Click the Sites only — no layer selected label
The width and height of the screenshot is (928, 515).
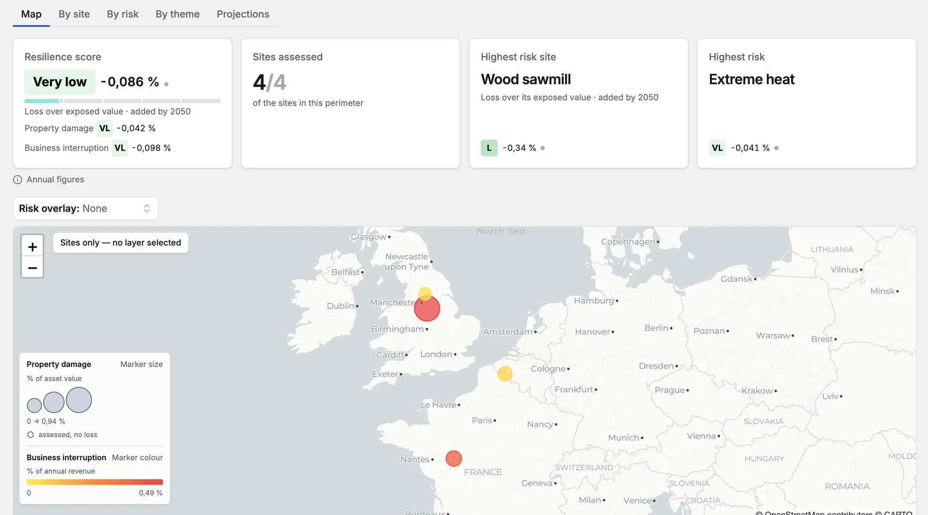pos(121,243)
